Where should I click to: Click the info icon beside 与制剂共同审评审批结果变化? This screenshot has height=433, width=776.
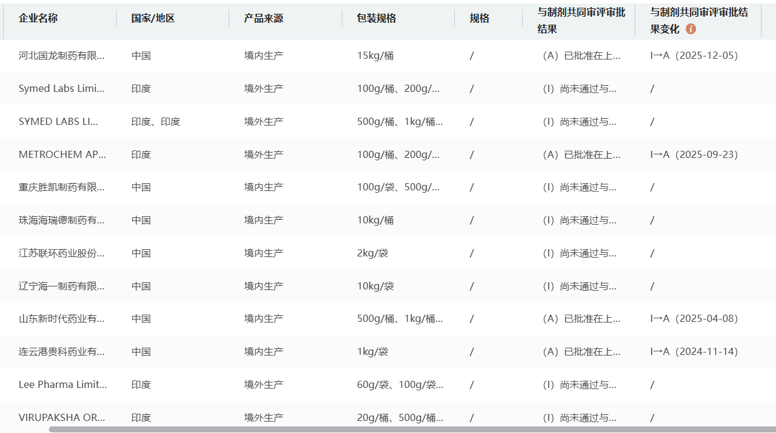[691, 29]
